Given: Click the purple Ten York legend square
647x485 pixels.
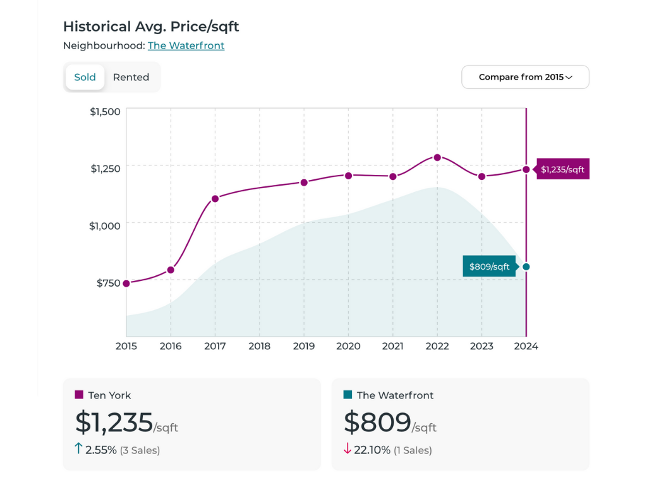Looking at the screenshot, I should tap(79, 395).
